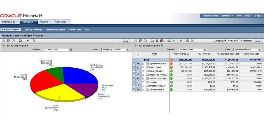Click the what-if project icon beside Algorithm Modificat...

(x=147, y=63)
